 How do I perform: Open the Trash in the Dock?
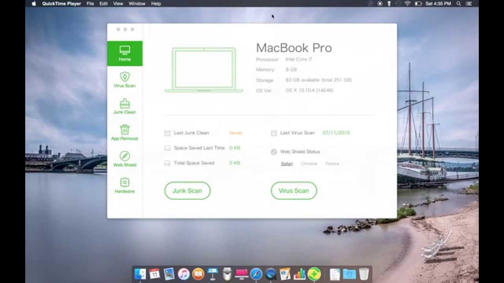364,274
